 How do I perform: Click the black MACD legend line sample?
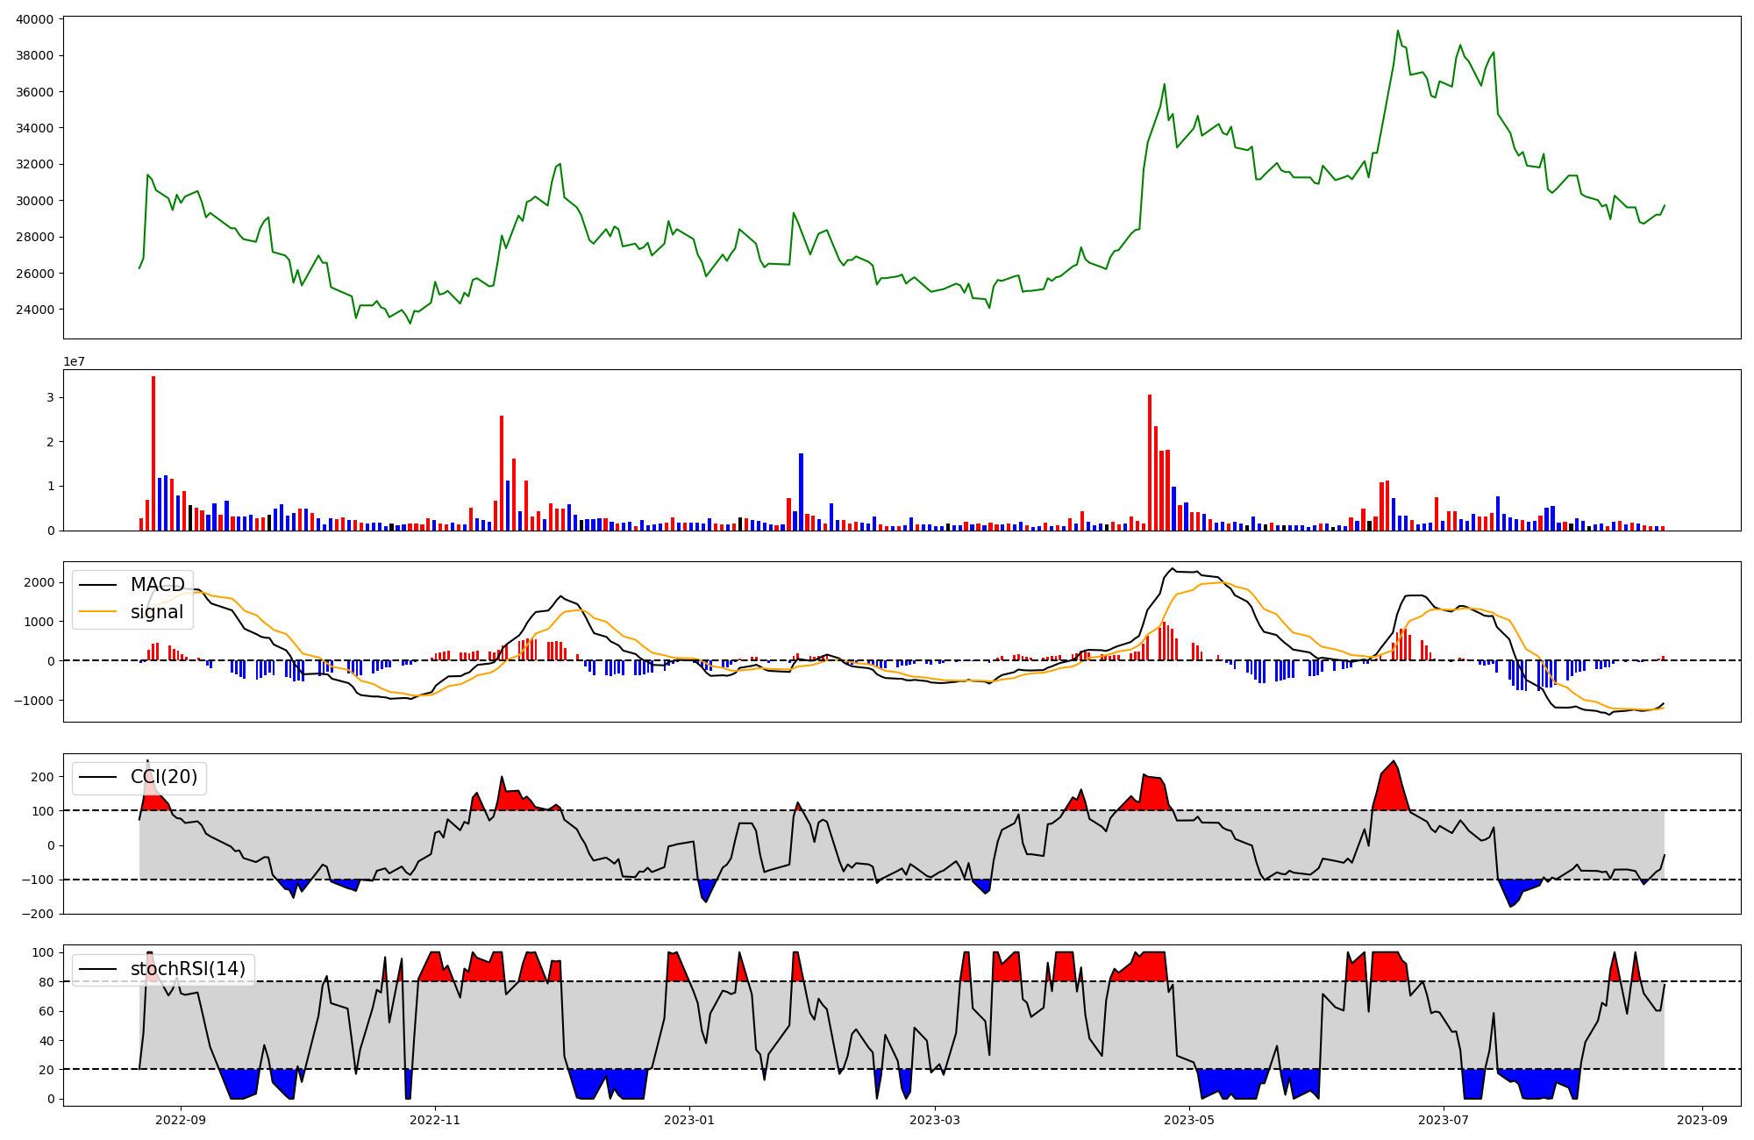97,585
